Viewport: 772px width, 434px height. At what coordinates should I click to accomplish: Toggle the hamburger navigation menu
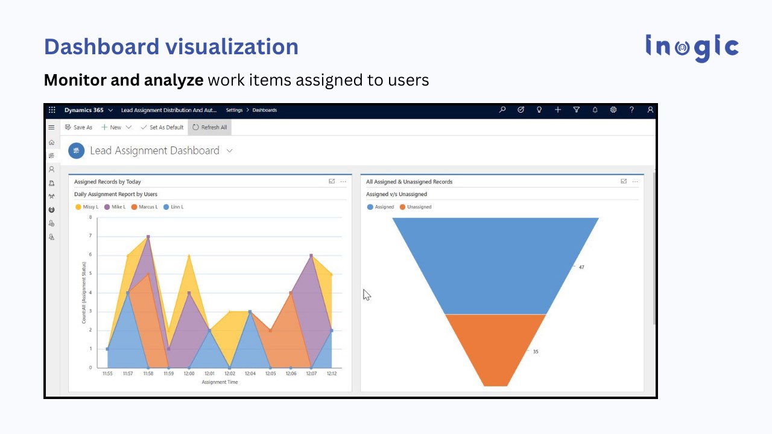pyautogui.click(x=51, y=127)
